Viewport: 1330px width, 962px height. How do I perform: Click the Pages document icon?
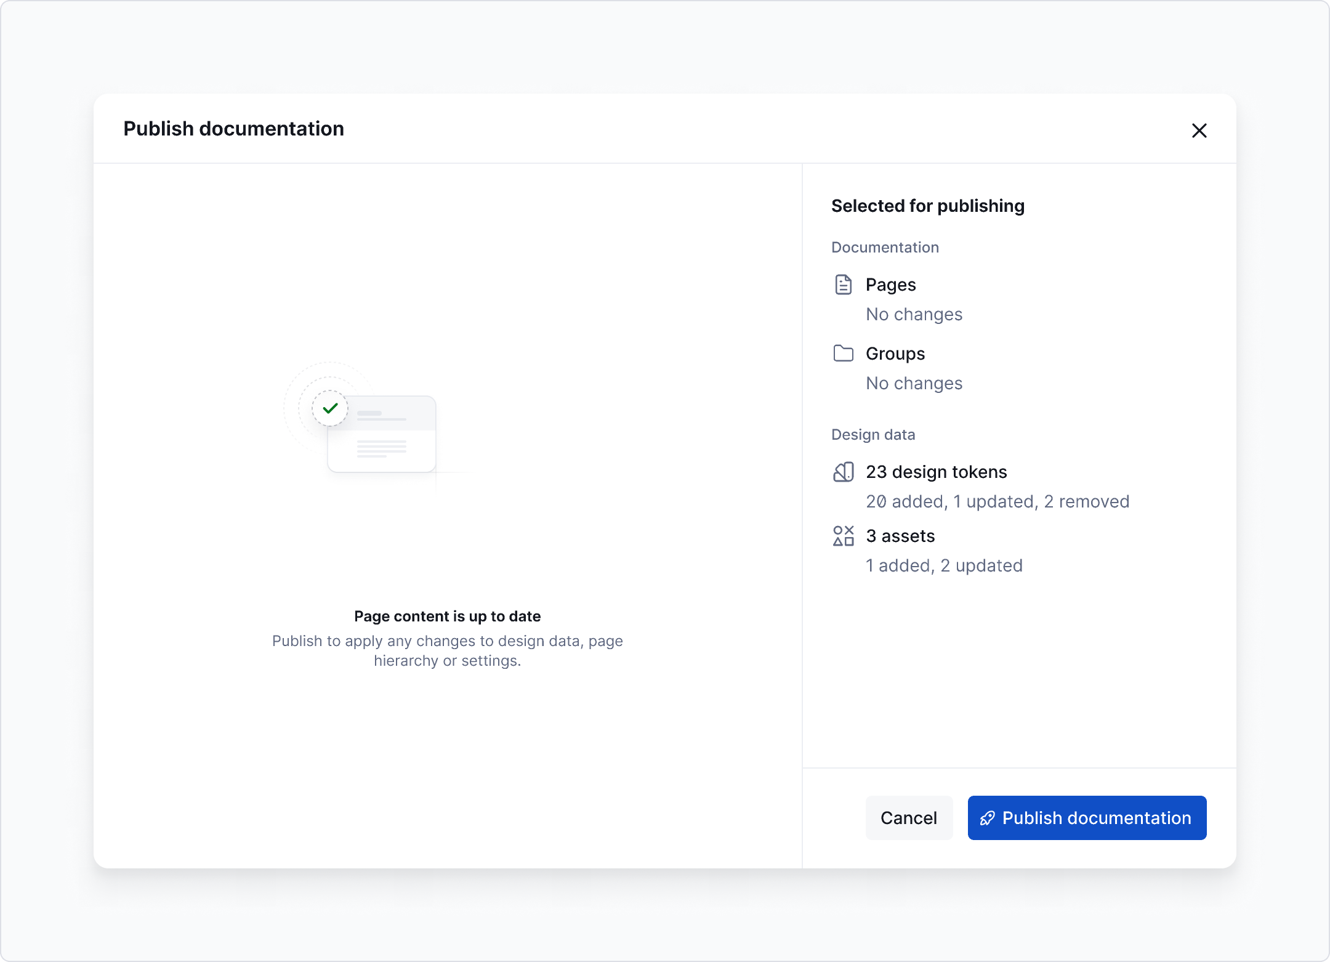(843, 285)
